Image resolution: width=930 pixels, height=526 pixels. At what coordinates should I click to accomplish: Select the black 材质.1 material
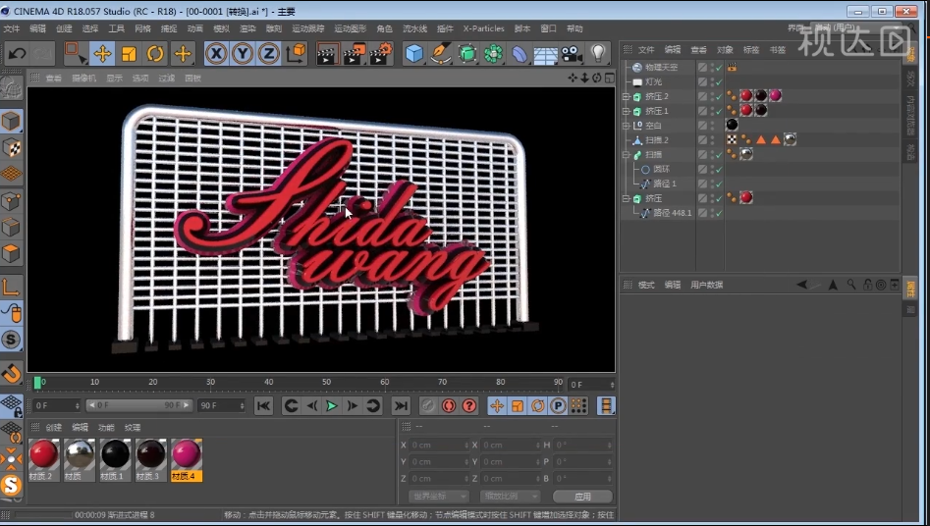[115, 459]
